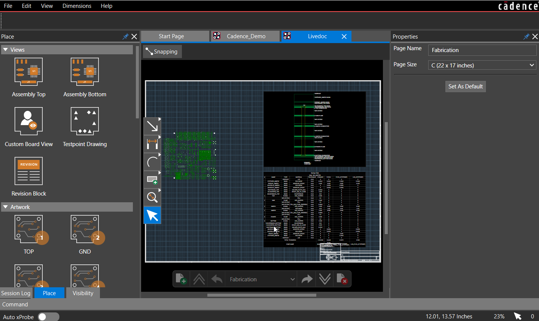This screenshot has height=321, width=539.
Task: Pin the Properties panel
Action: [526, 36]
